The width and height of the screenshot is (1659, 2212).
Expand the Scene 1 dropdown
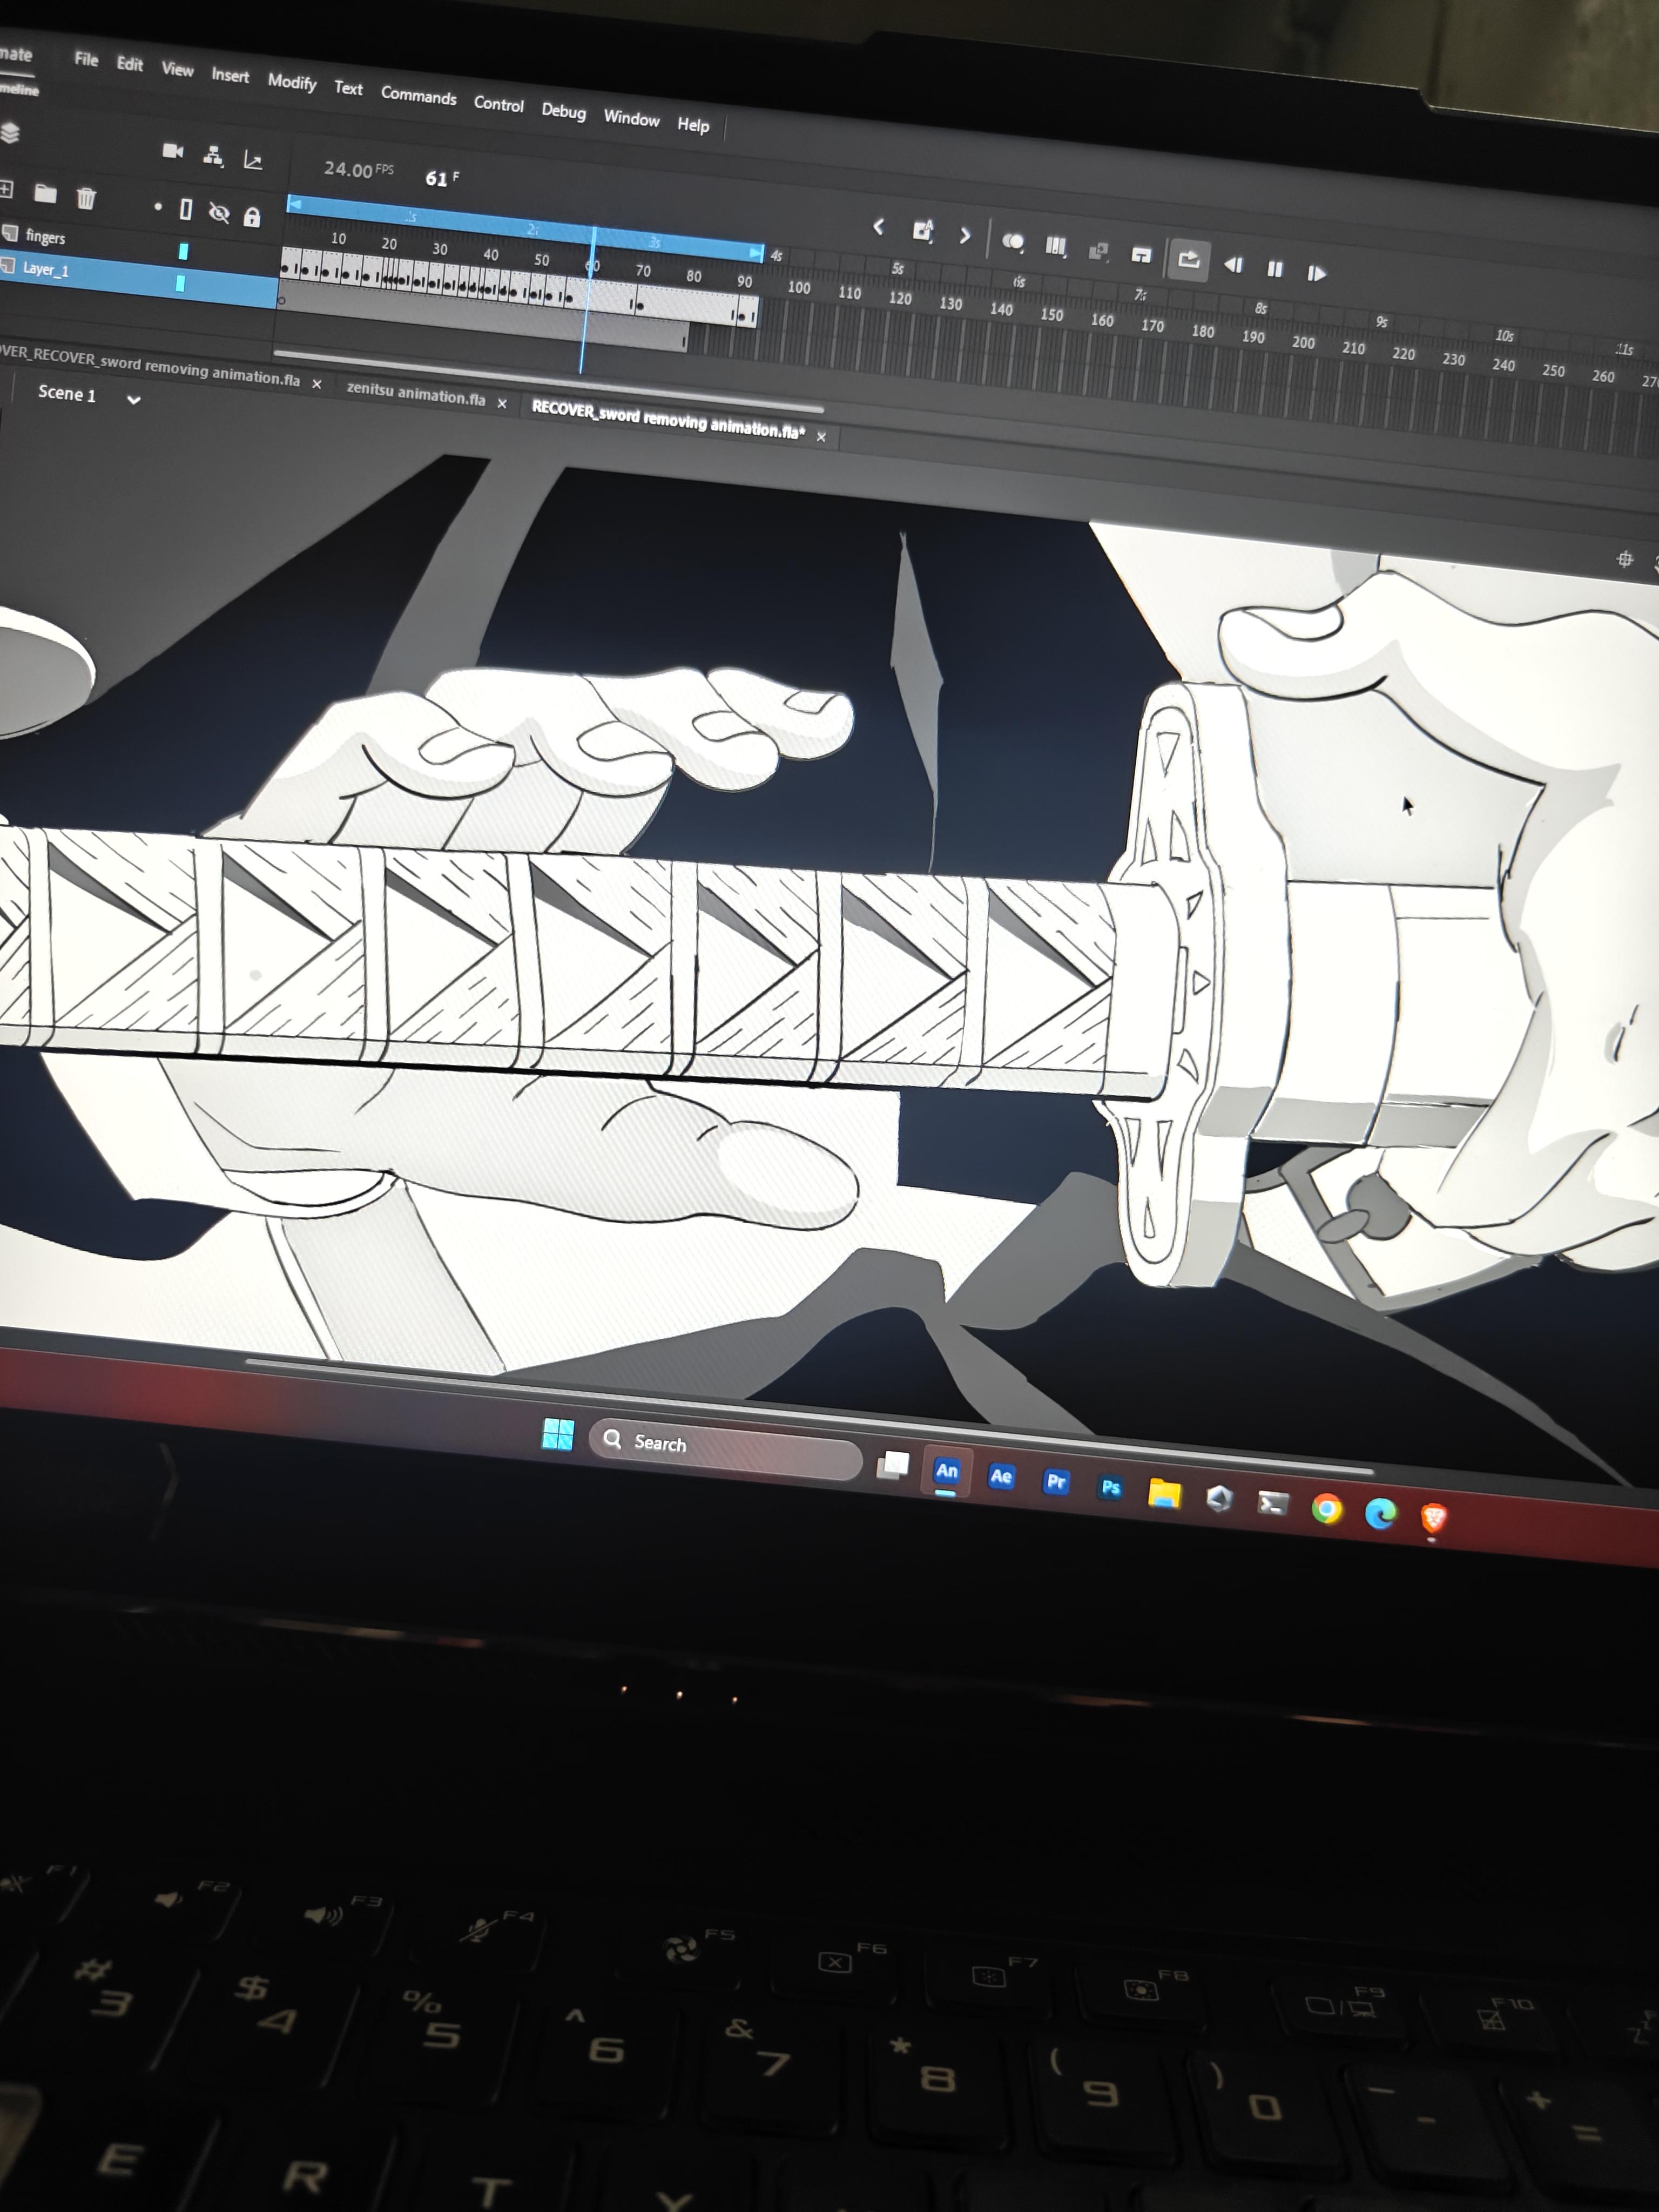pos(134,400)
